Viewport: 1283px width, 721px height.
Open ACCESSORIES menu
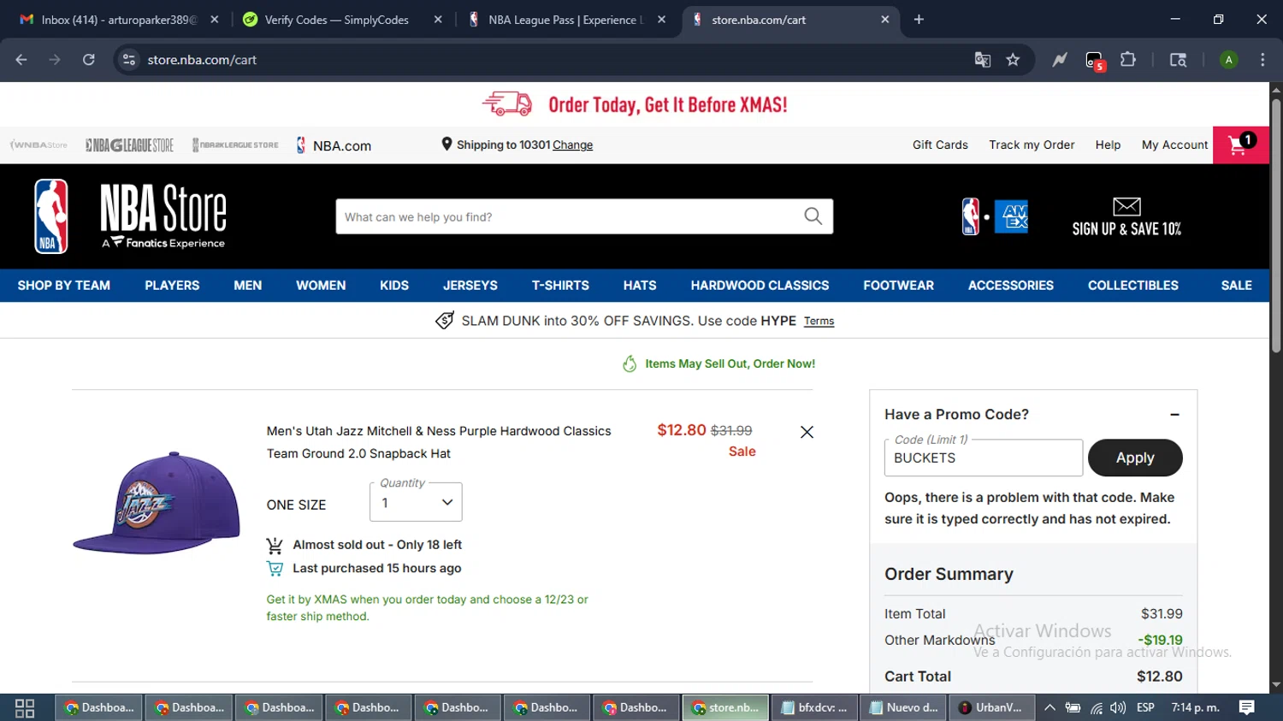[x=1011, y=286]
